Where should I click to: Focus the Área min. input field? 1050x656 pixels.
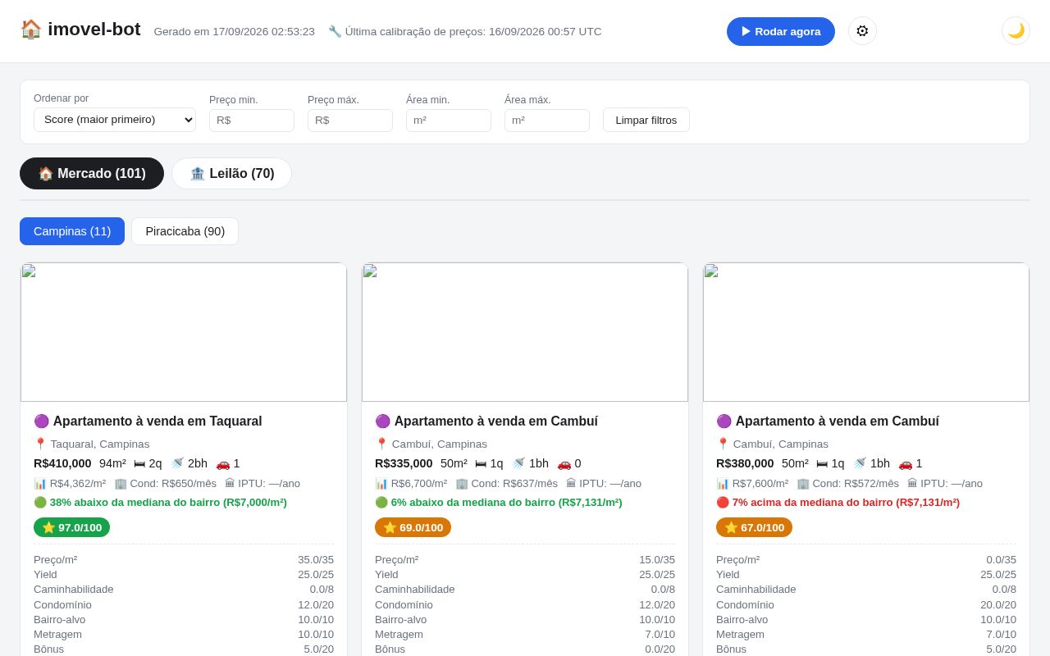click(x=449, y=121)
